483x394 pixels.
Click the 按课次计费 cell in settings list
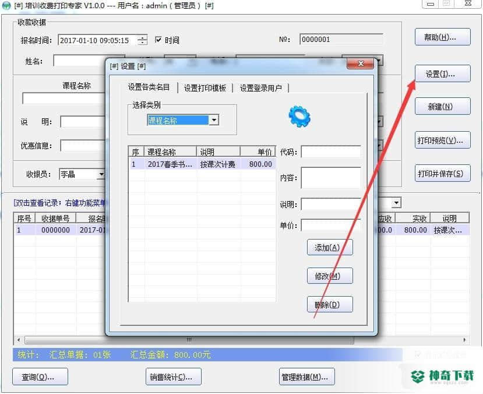point(218,164)
